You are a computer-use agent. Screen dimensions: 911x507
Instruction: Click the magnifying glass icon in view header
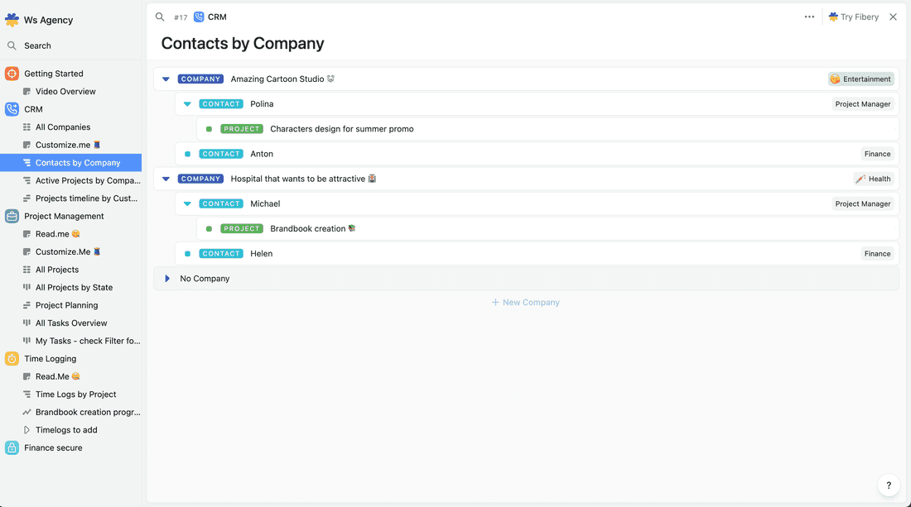(x=159, y=16)
